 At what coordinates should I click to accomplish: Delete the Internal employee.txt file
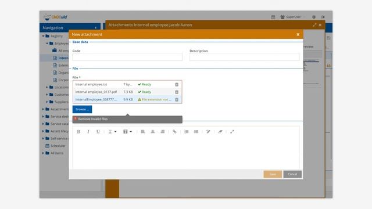coord(177,85)
